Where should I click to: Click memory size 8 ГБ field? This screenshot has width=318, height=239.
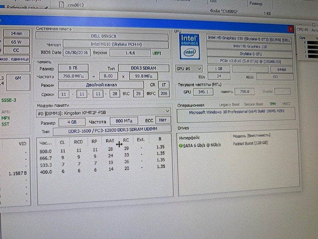(x=73, y=68)
